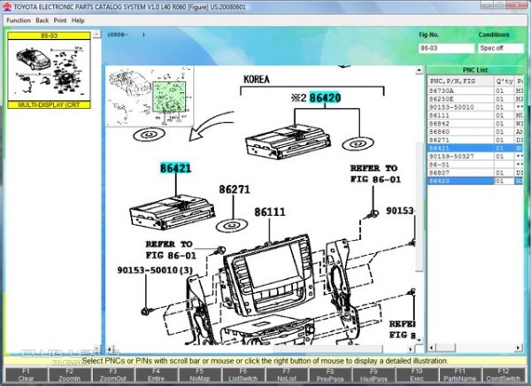Click highlighted part number 86420 in diagram
Screen dimensions: 531x386
click(326, 99)
